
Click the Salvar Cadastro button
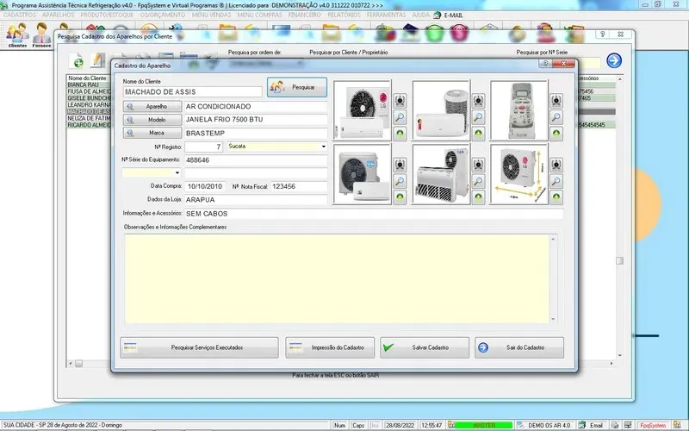coord(425,347)
